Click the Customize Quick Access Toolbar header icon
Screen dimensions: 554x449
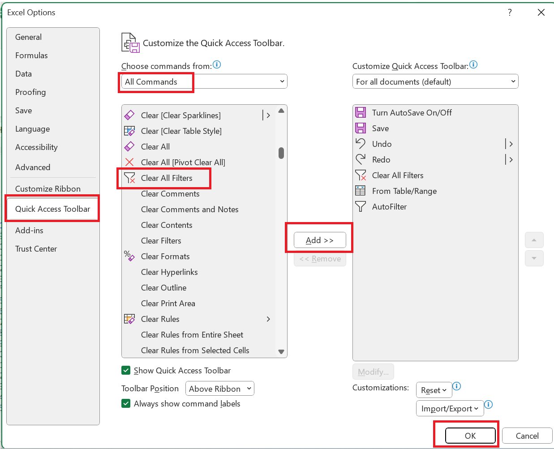click(131, 43)
